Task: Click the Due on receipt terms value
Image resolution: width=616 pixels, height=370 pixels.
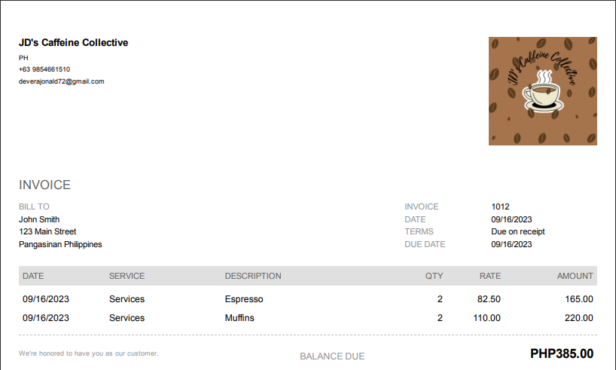Action: tap(518, 231)
